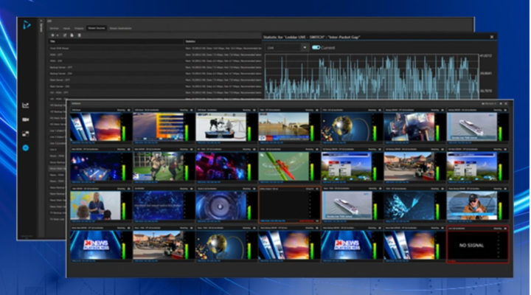The image size is (531, 295).
Task: Click the header icon on the London bridge tile
Action: pos(317,110)
